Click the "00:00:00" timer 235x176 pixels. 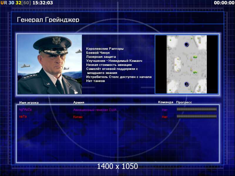point(224,3)
